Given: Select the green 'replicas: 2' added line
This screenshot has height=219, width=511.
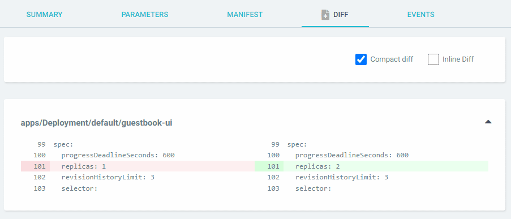Looking at the screenshot, I should 372,166.
